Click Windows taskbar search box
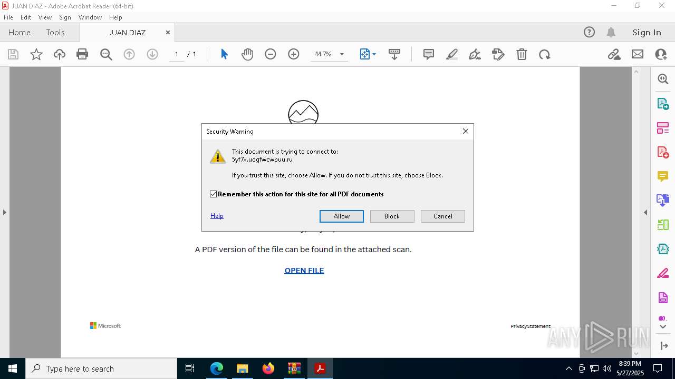Image resolution: width=675 pixels, height=379 pixels. tap(101, 368)
